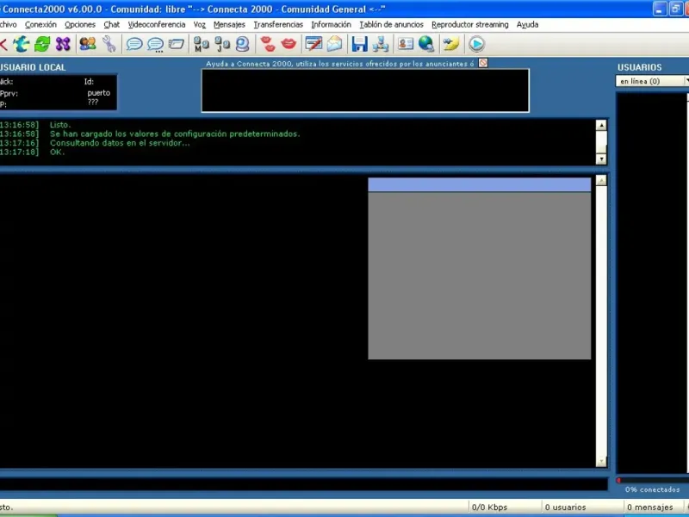The image size is (689, 517).
Task: Click the window with red pencil icon
Action: pos(313,44)
